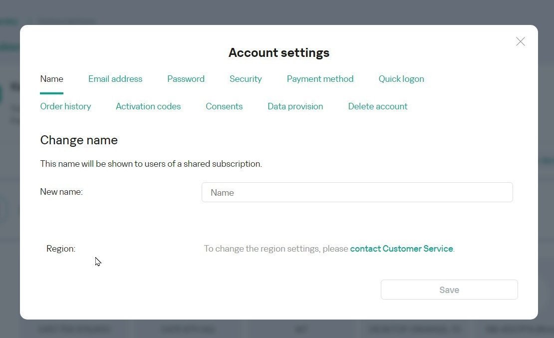Close the Account settings dialog

(x=520, y=42)
